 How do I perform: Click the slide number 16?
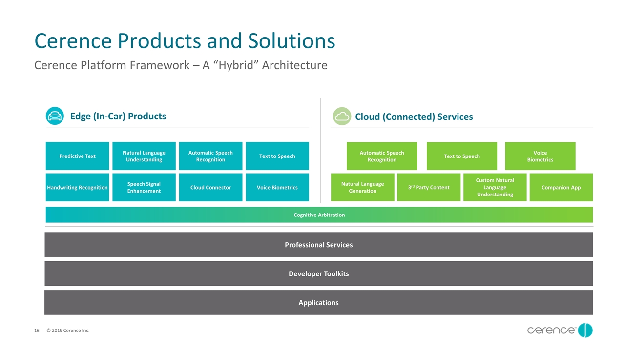(x=37, y=331)
